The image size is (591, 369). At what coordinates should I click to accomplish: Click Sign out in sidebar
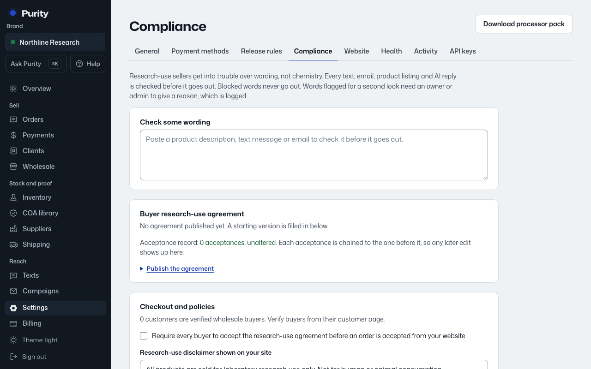(x=55, y=357)
